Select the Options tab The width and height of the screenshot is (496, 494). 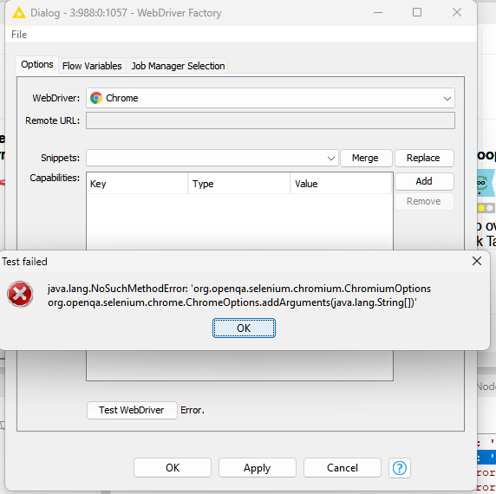tap(37, 64)
